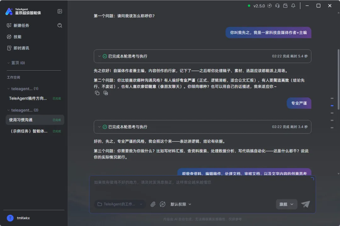Open the TeleAgent稿件方向 task
Image resolution: width=340 pixels, height=226 pixels.
coord(35,98)
